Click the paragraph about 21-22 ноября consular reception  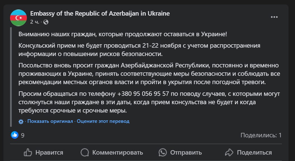coord(139,50)
